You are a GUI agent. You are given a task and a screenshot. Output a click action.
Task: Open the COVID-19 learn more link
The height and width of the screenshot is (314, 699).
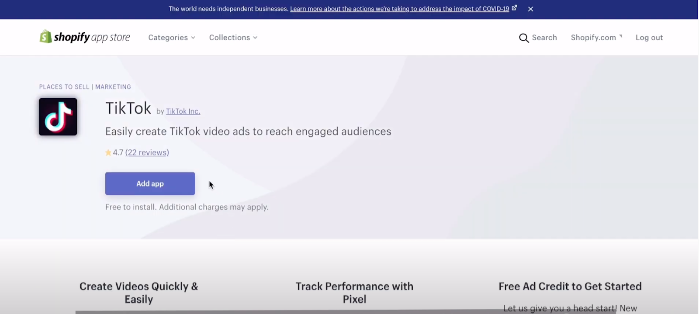coord(400,9)
